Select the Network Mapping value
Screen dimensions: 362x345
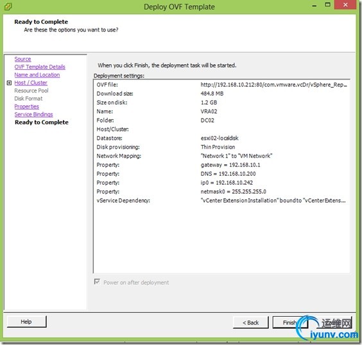click(x=236, y=156)
